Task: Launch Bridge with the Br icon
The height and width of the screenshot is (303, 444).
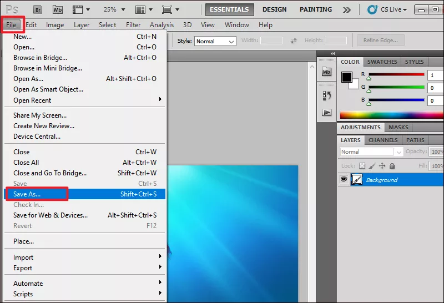Action: point(37,9)
